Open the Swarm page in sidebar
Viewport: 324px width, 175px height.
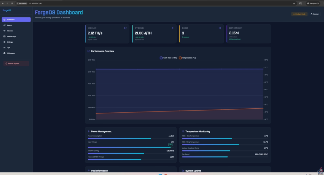click(x=9, y=25)
